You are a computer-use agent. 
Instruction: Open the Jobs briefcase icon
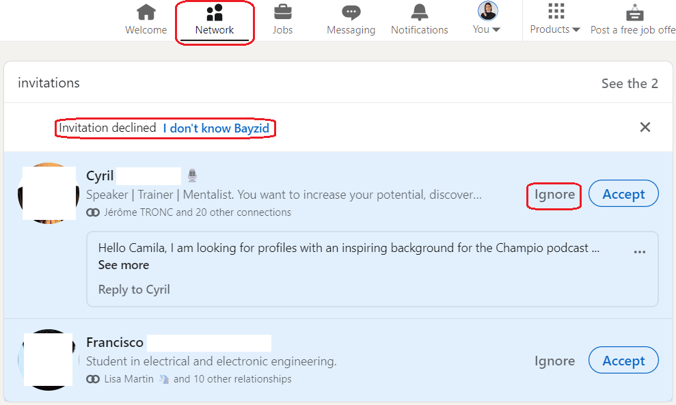pyautogui.click(x=283, y=12)
